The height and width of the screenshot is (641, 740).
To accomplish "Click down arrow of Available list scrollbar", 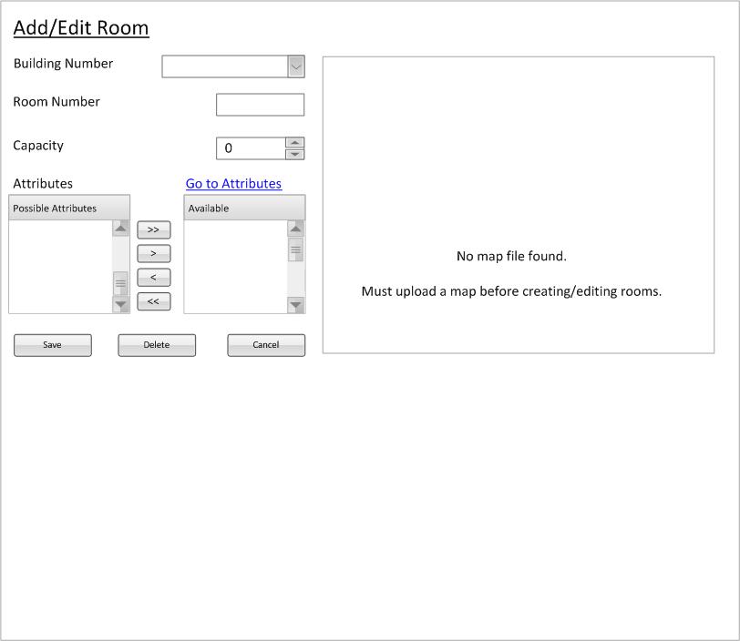I will click(x=296, y=305).
